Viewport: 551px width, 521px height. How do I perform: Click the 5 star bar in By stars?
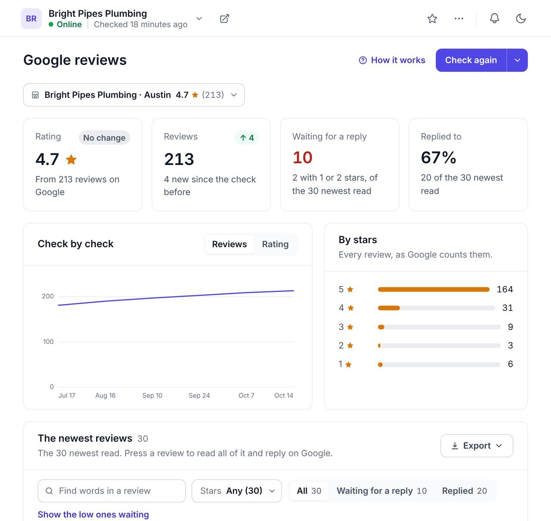click(x=433, y=289)
